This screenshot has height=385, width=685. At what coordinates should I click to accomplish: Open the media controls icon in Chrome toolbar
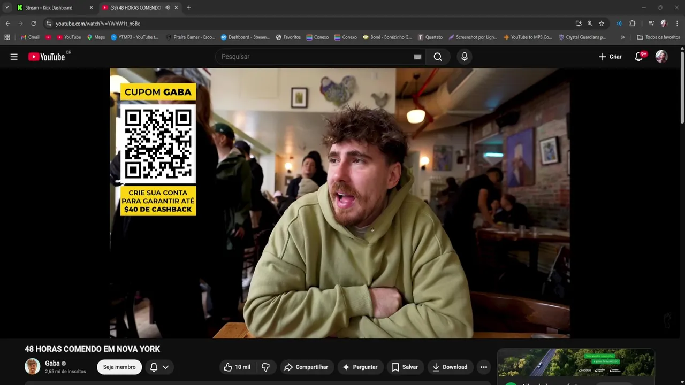[x=651, y=24]
